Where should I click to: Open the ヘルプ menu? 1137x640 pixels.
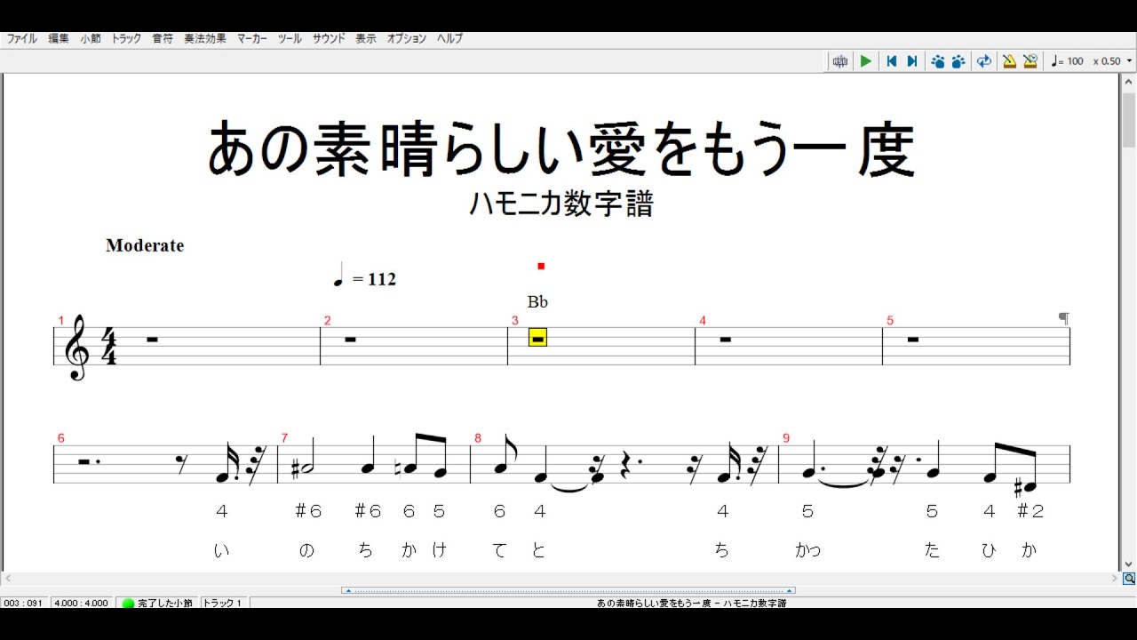tap(449, 39)
